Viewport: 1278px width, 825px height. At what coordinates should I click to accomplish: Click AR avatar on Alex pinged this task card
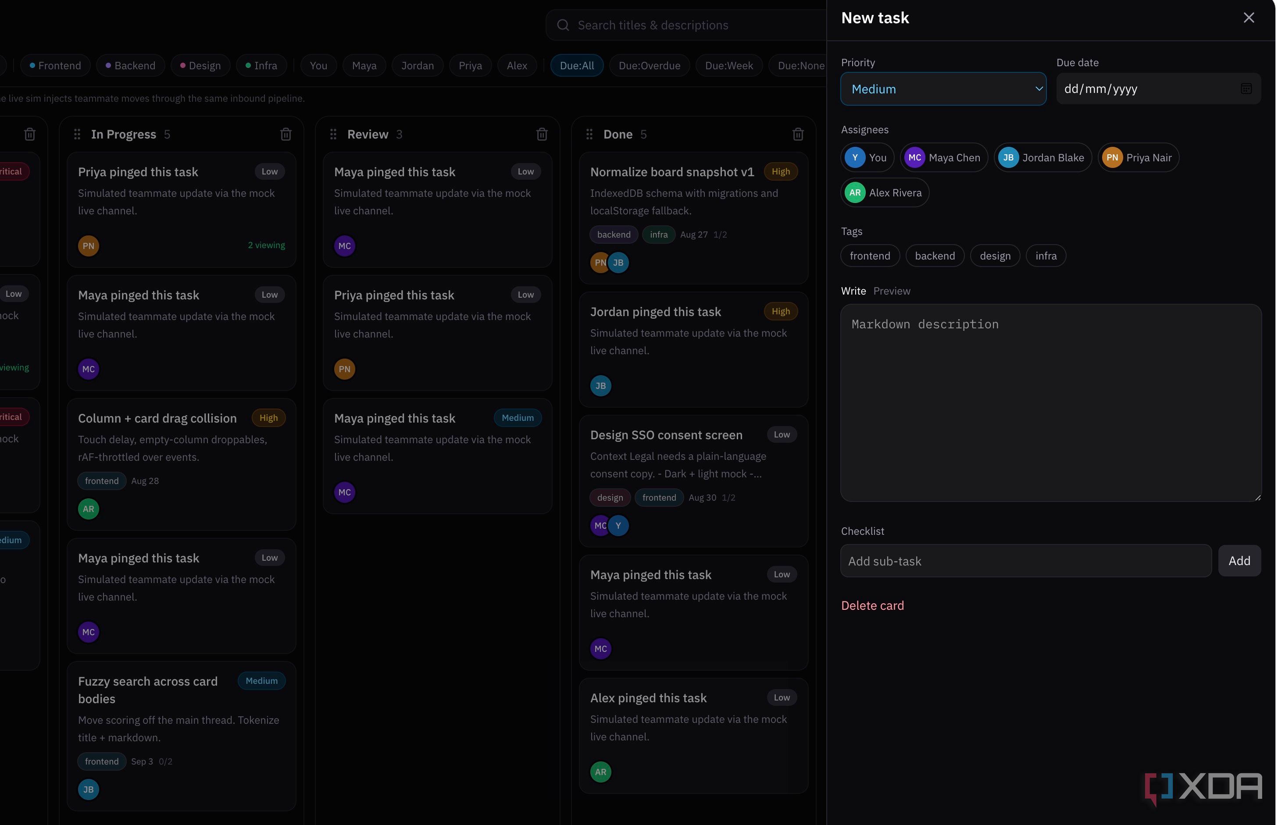tap(601, 772)
